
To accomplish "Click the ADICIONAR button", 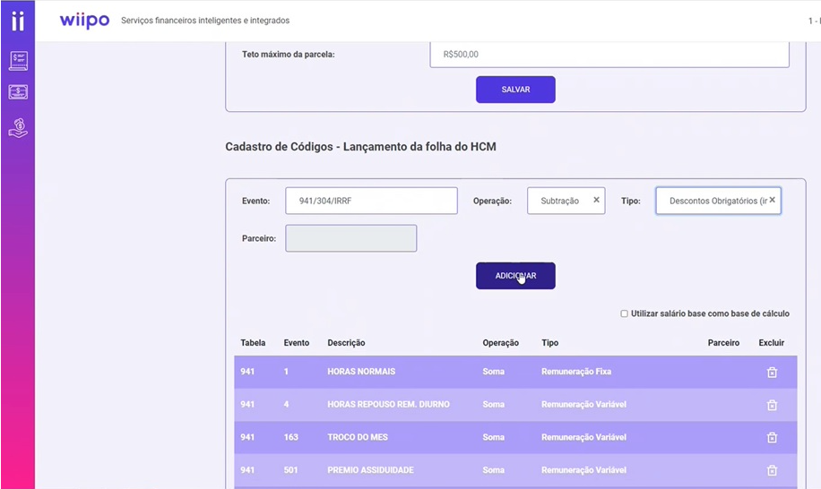I will (515, 276).
